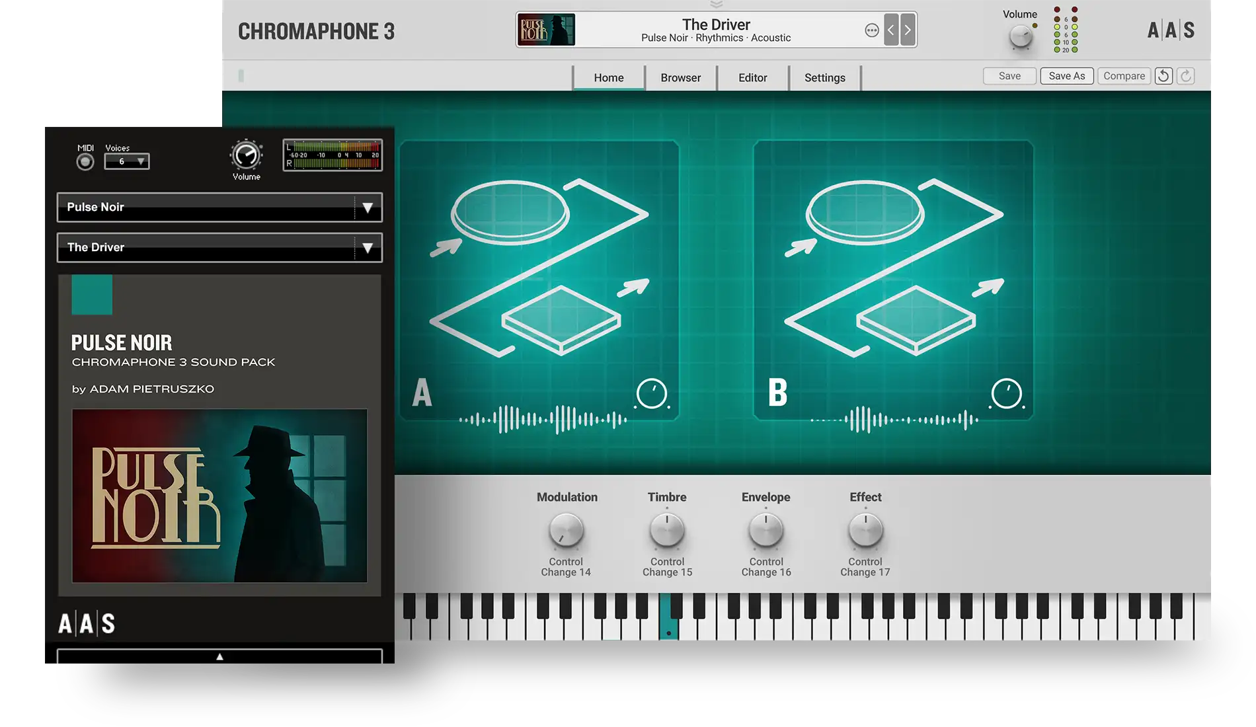Viewport: 1256px width, 727px height.
Task: Switch to the Browser tab
Action: tap(680, 77)
